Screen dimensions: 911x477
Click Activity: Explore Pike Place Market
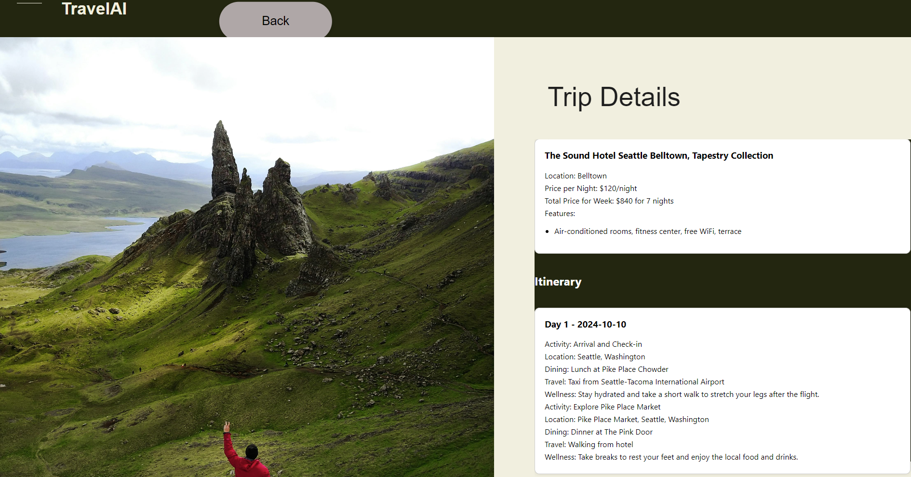click(x=603, y=407)
